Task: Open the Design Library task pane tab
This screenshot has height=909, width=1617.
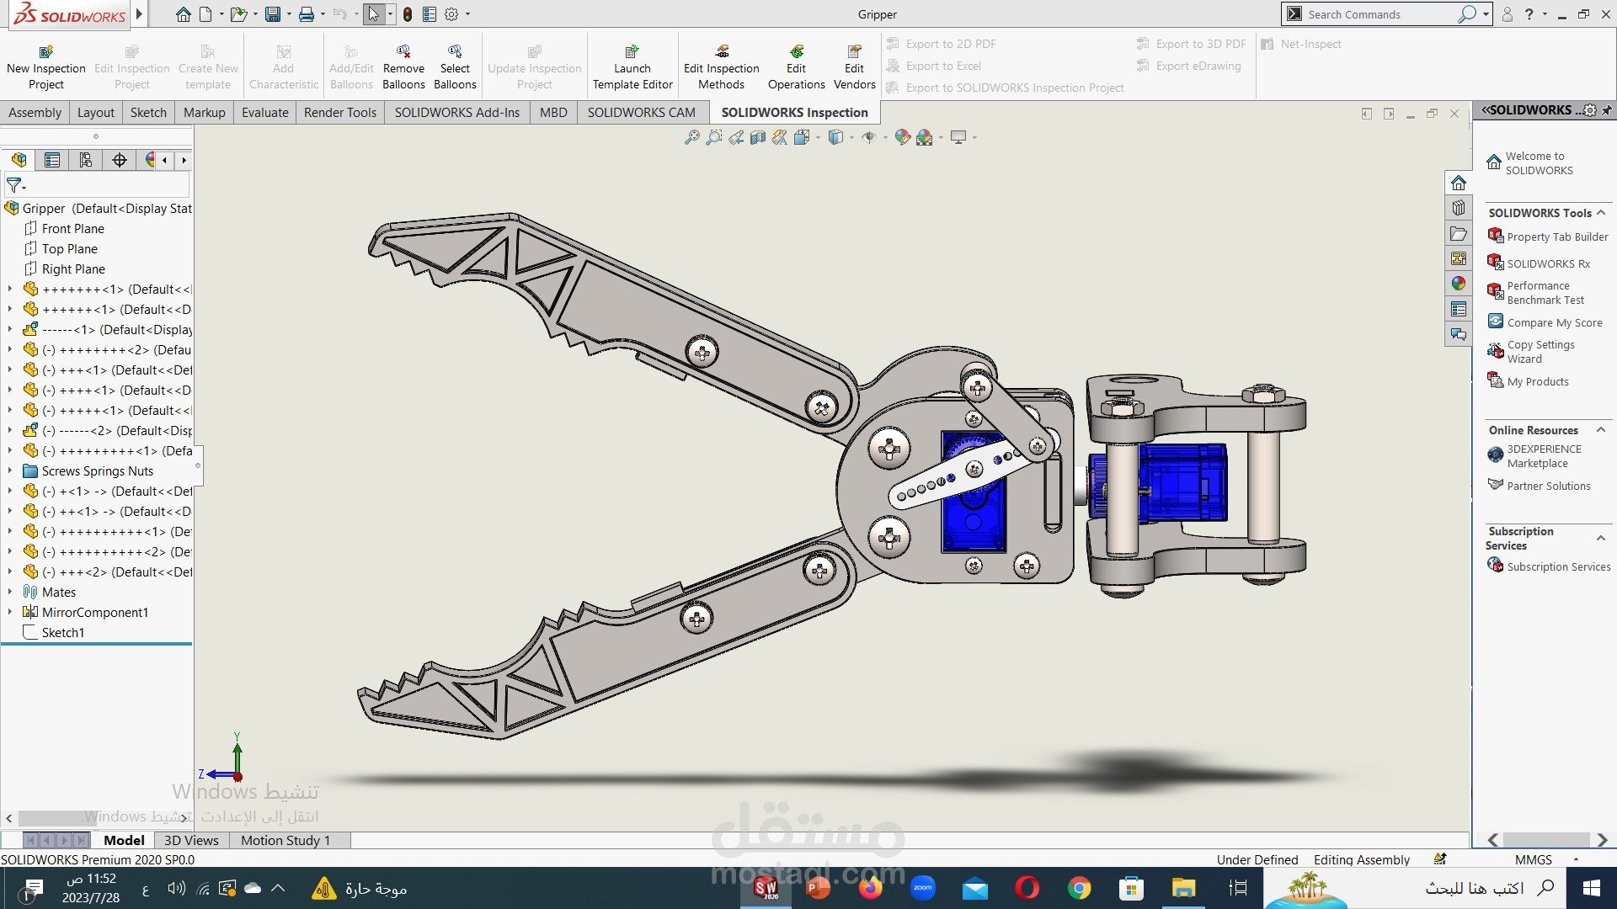Action: 1459,208
